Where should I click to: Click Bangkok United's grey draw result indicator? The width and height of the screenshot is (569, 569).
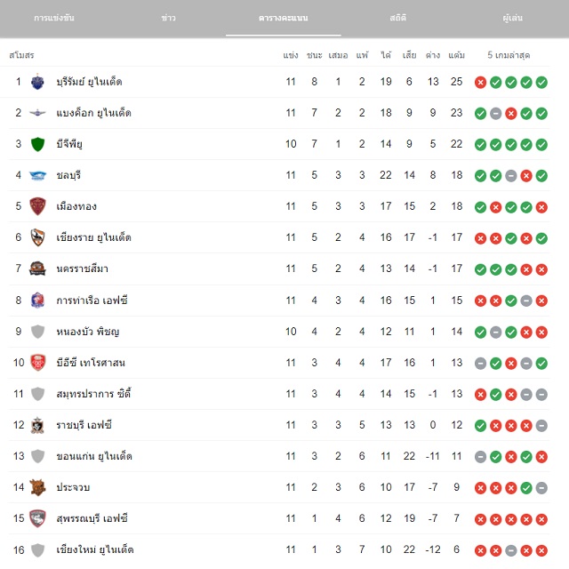[x=496, y=114]
